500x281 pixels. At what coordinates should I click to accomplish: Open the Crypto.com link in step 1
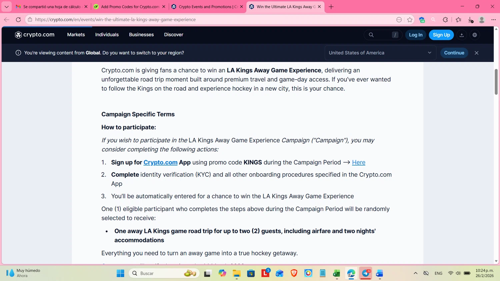[x=160, y=162]
